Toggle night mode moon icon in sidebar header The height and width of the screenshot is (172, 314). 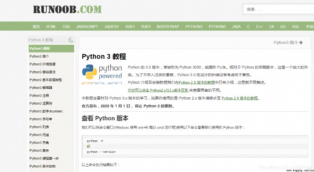71,40
